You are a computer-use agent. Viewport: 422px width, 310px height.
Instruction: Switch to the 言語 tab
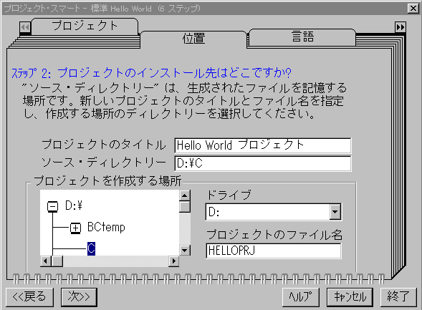[302, 37]
